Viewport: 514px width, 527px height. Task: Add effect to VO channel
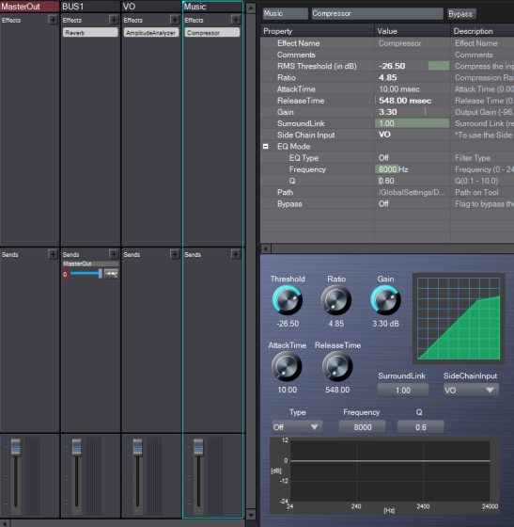175,20
